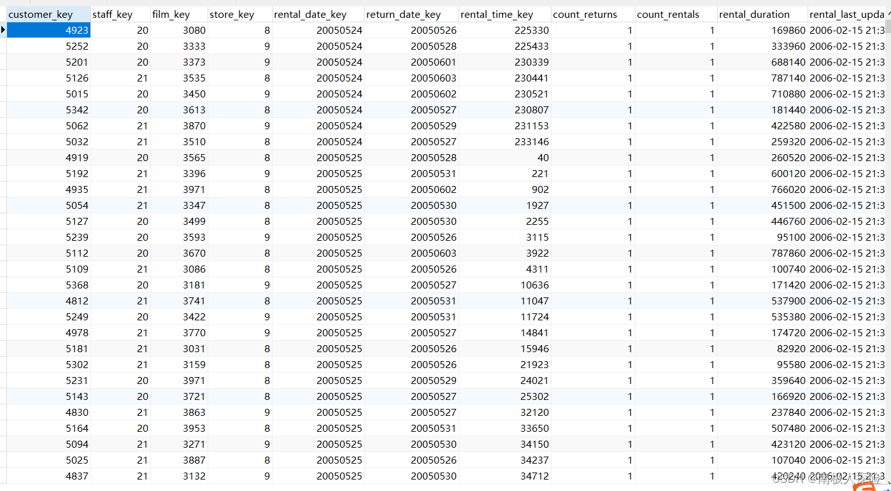The image size is (891, 491).
Task: Select rental_duration cell 688140
Action: [762, 62]
